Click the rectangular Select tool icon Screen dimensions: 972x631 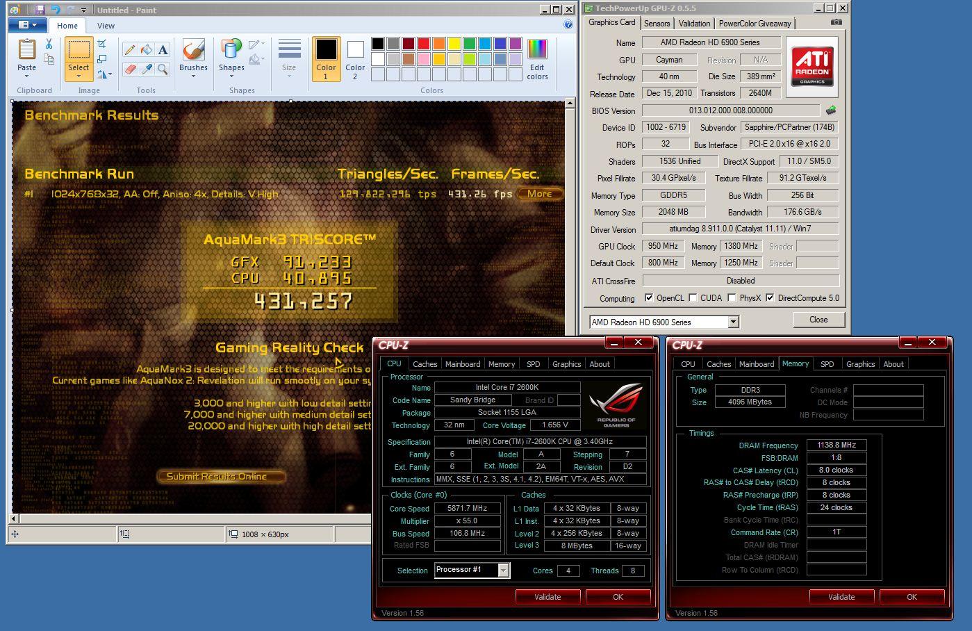pos(79,51)
